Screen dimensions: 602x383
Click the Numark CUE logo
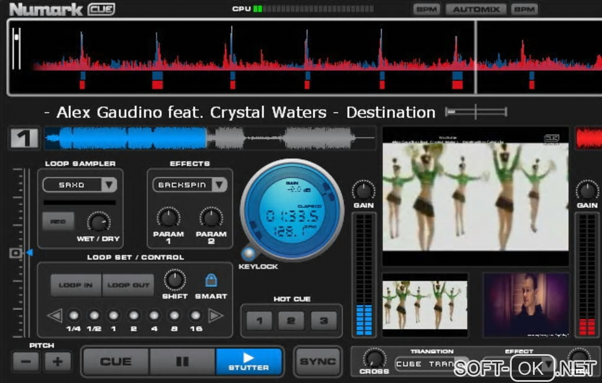click(62, 9)
